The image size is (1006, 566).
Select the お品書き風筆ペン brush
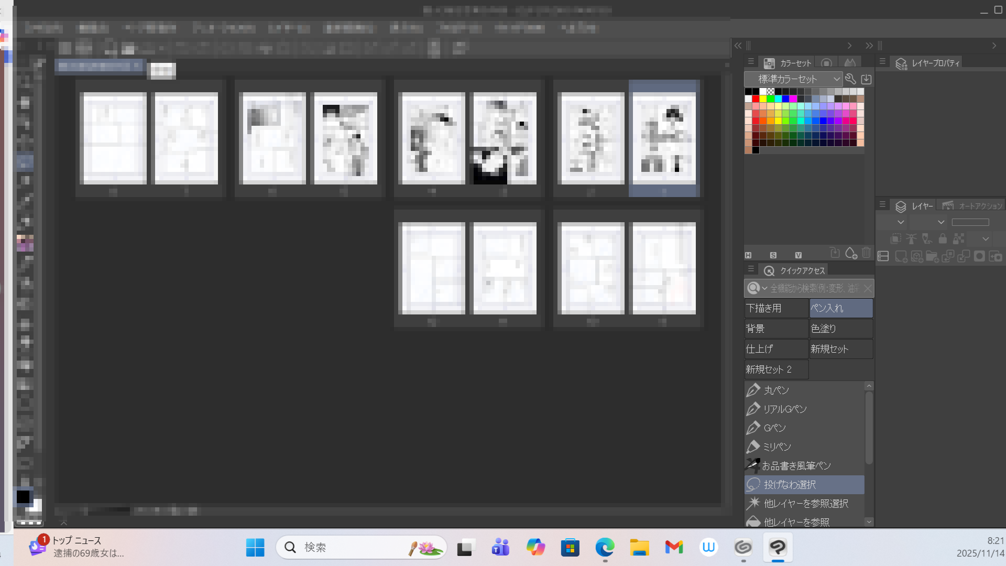796,466
